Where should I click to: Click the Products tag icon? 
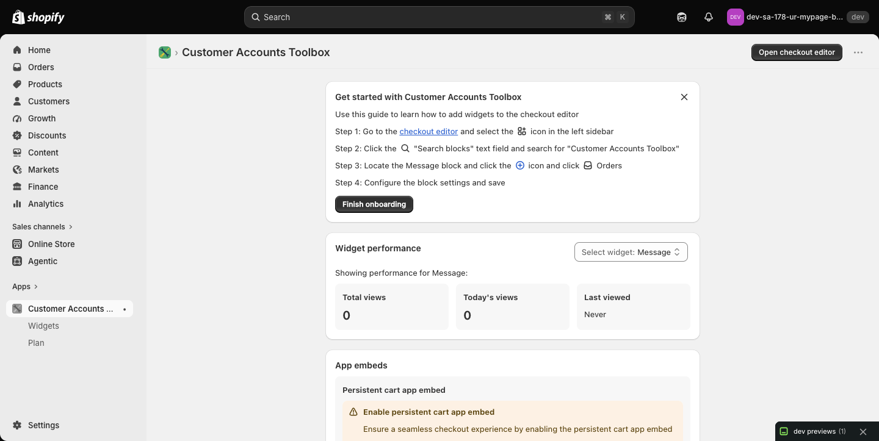pyautogui.click(x=17, y=84)
